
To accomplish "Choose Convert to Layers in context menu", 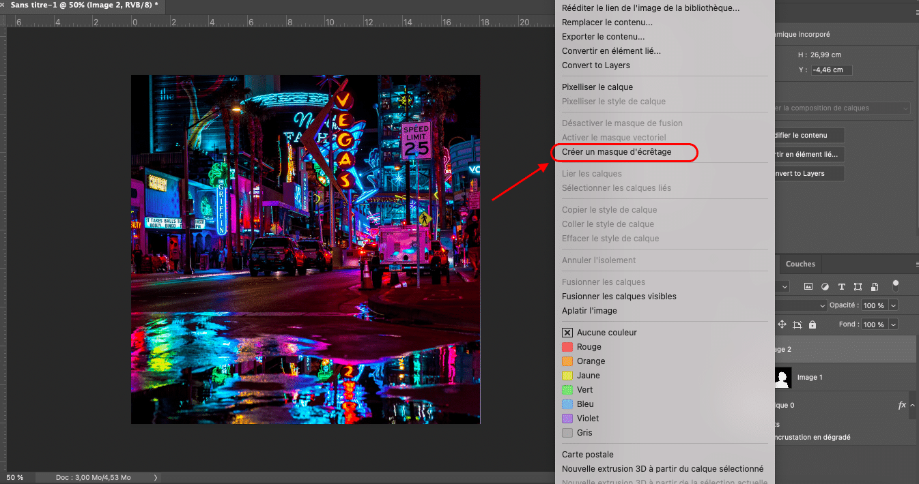I will click(595, 65).
